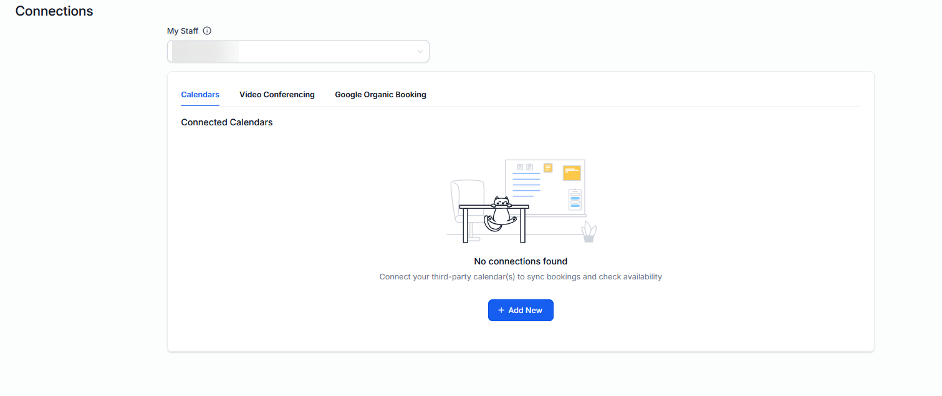Click the blurred staff name in the dropdown
The width and height of the screenshot is (942, 396).
coord(205,52)
